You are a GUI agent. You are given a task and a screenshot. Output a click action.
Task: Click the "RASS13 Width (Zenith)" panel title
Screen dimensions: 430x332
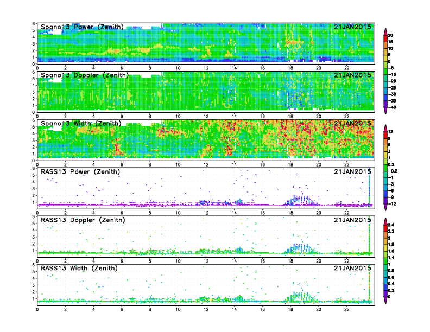[x=79, y=268]
